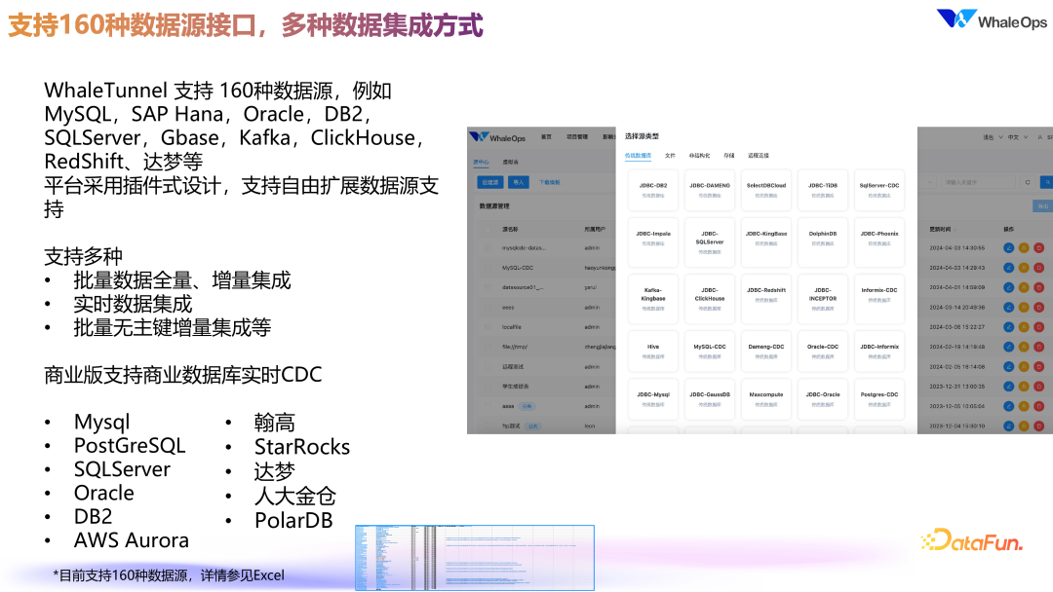Switch to the 存储 tab
This screenshot has width=1053, height=592.
click(x=728, y=156)
